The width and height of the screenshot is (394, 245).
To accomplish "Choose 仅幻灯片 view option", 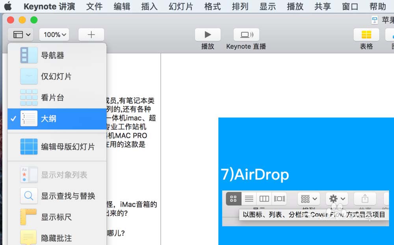I will point(57,76).
